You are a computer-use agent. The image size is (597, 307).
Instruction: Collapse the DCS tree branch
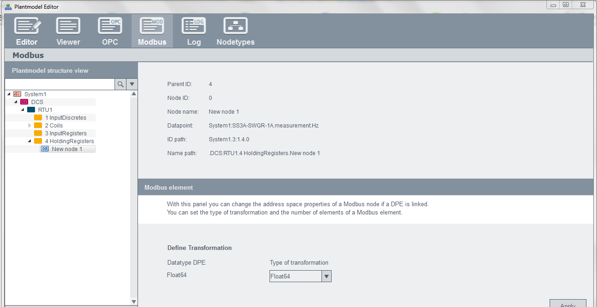click(x=16, y=102)
